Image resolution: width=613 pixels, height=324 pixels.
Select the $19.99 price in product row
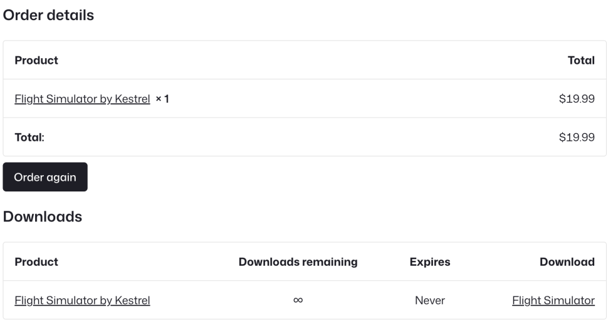pos(577,99)
